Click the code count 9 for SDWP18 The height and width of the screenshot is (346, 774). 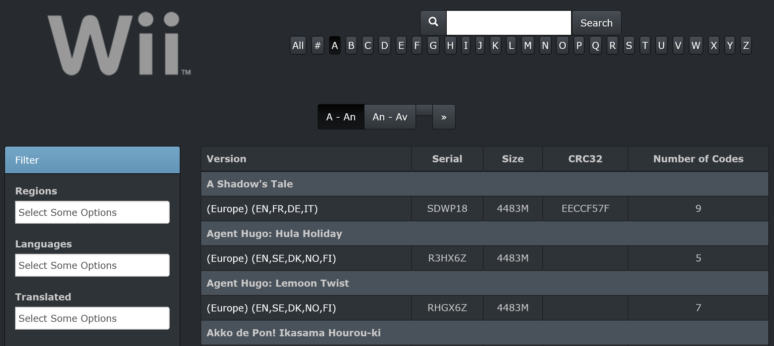pos(698,209)
